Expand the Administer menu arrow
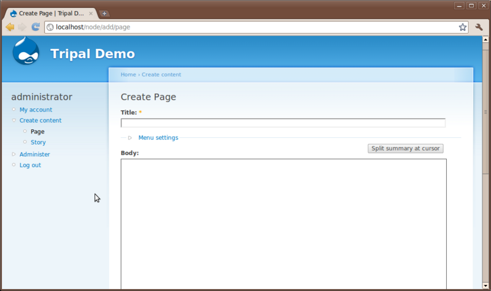The image size is (491, 291). 14,154
